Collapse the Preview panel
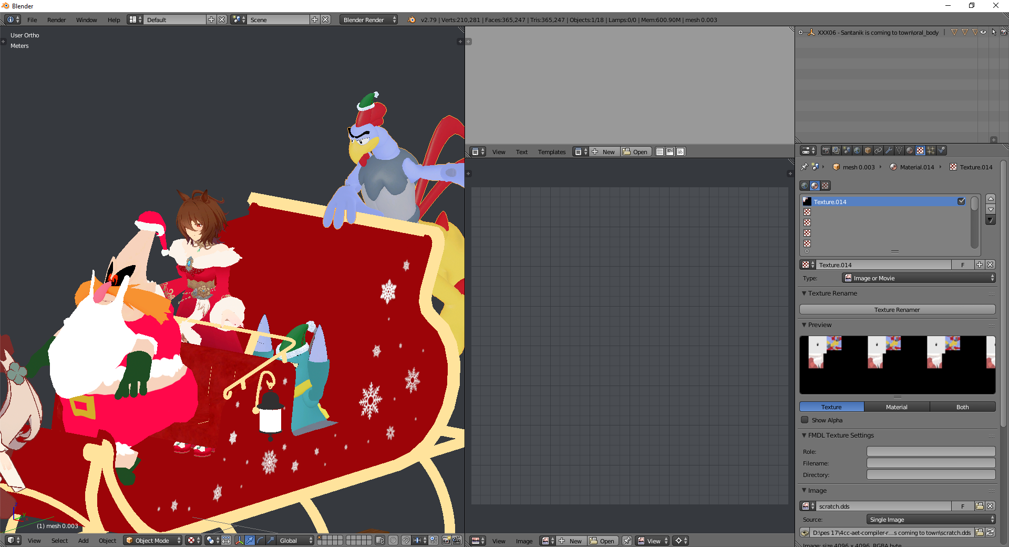The image size is (1009, 547). (804, 325)
